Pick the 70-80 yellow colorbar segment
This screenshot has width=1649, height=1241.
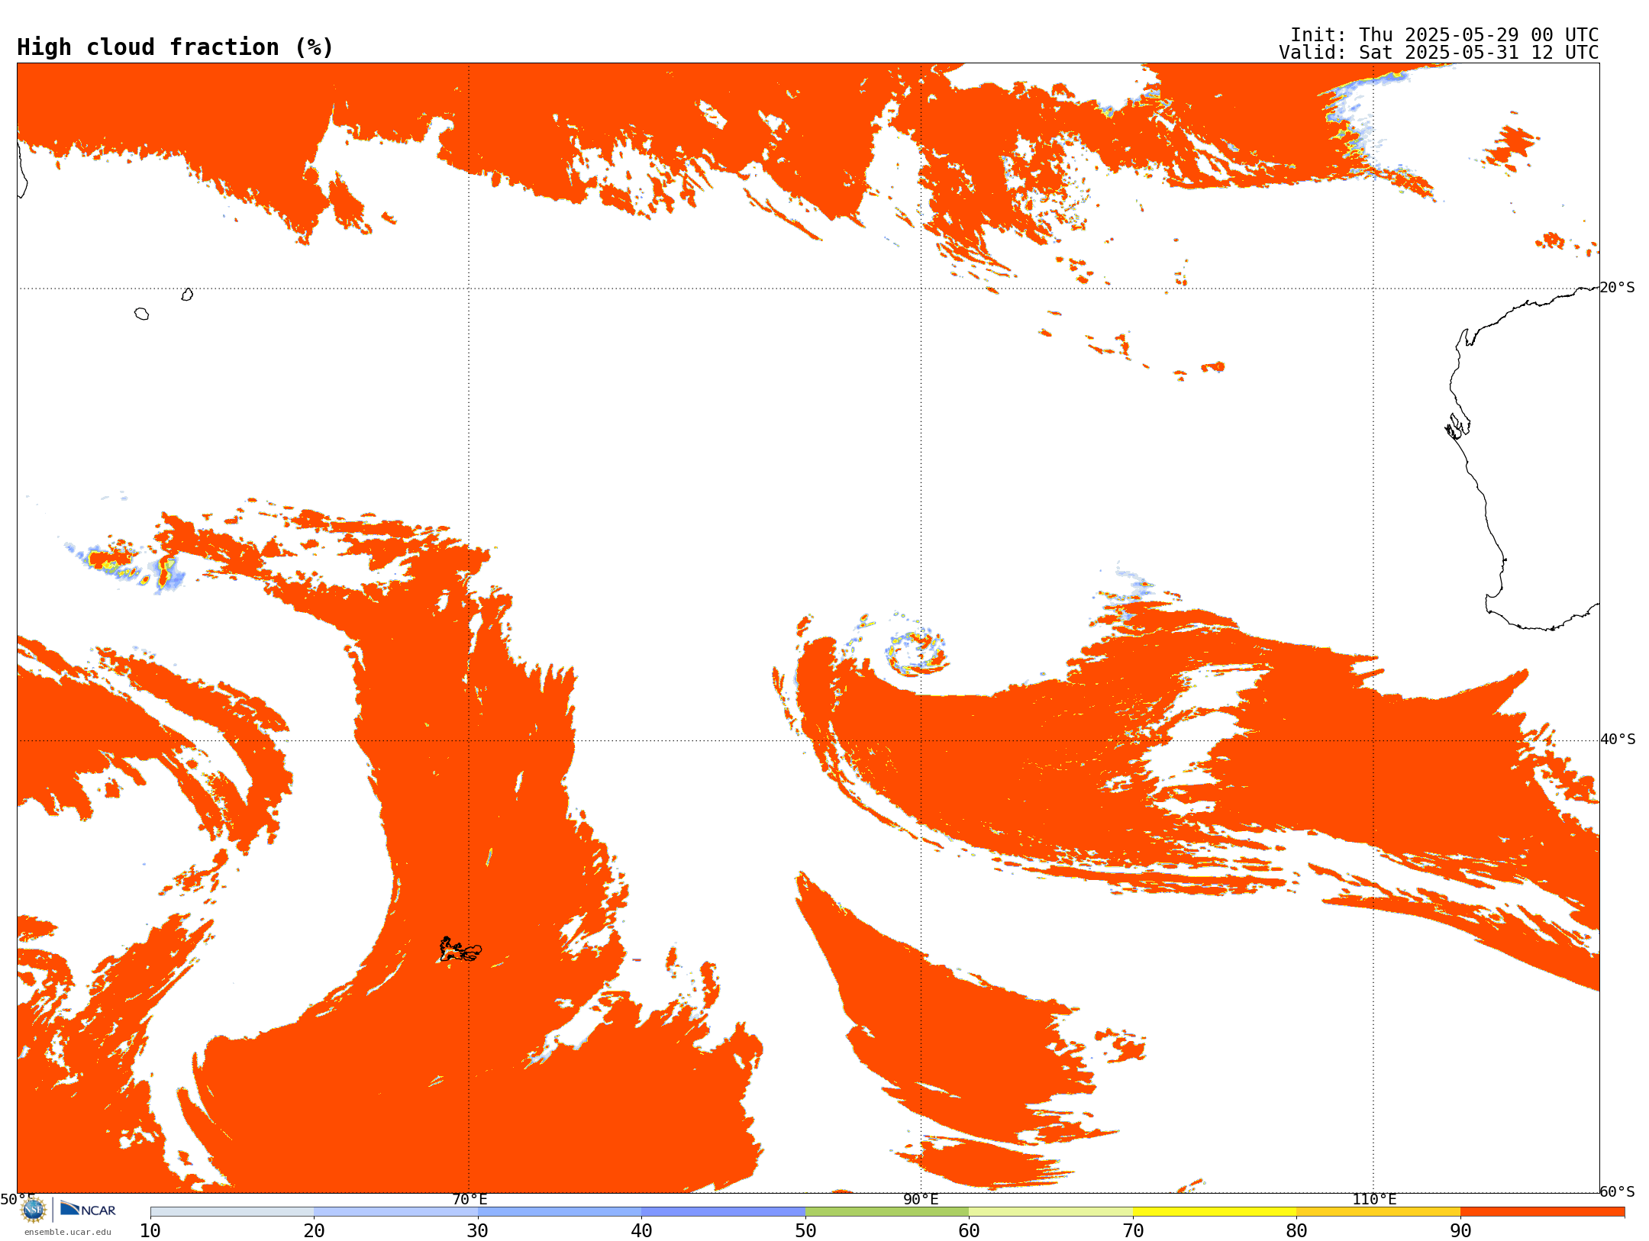pyautogui.click(x=1215, y=1212)
